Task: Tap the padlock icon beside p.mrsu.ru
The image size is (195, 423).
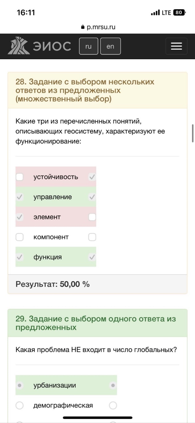Action: pyautogui.click(x=82, y=27)
